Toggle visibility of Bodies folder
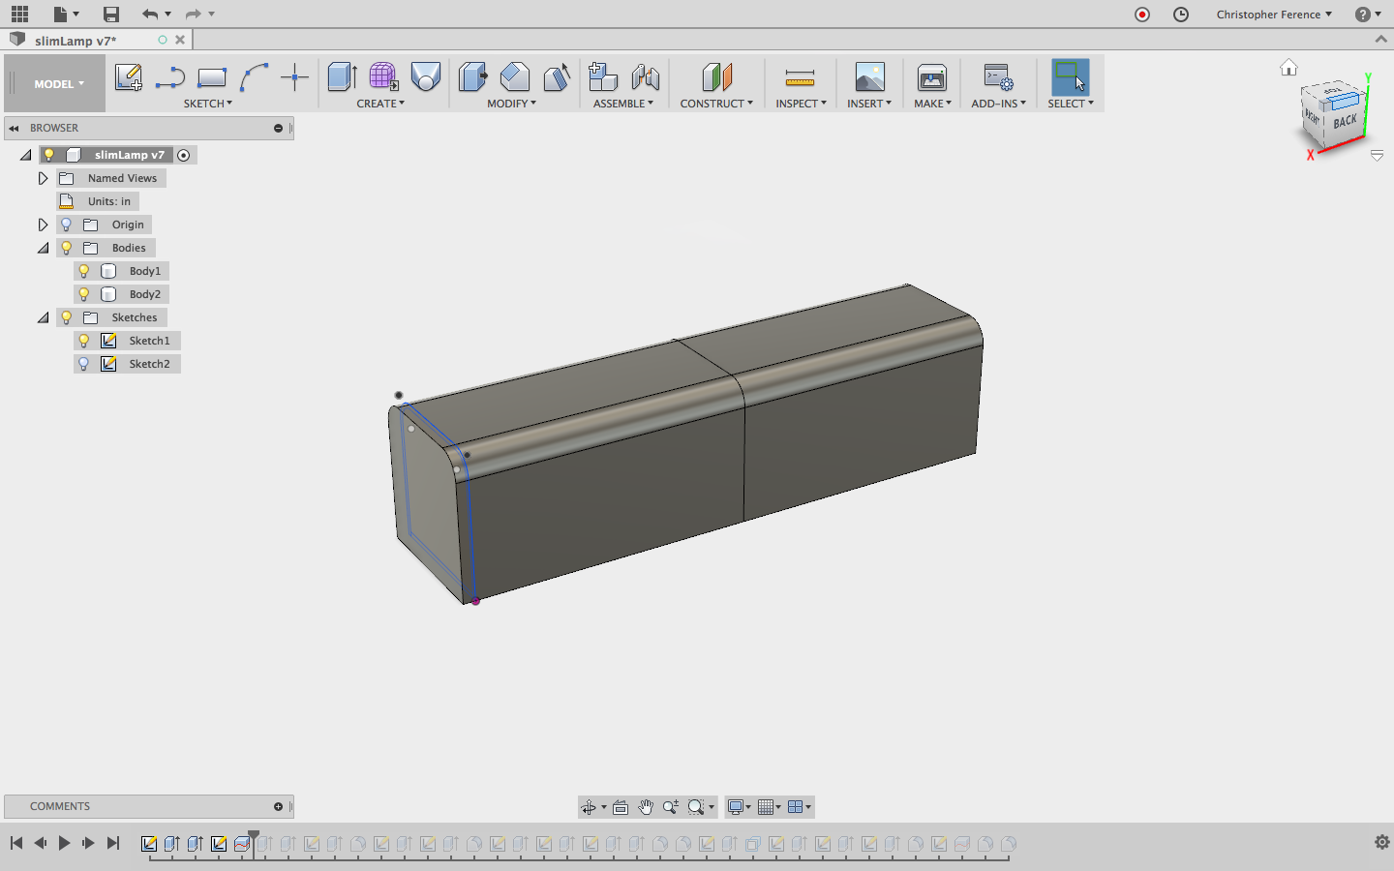The image size is (1394, 871). point(67,248)
